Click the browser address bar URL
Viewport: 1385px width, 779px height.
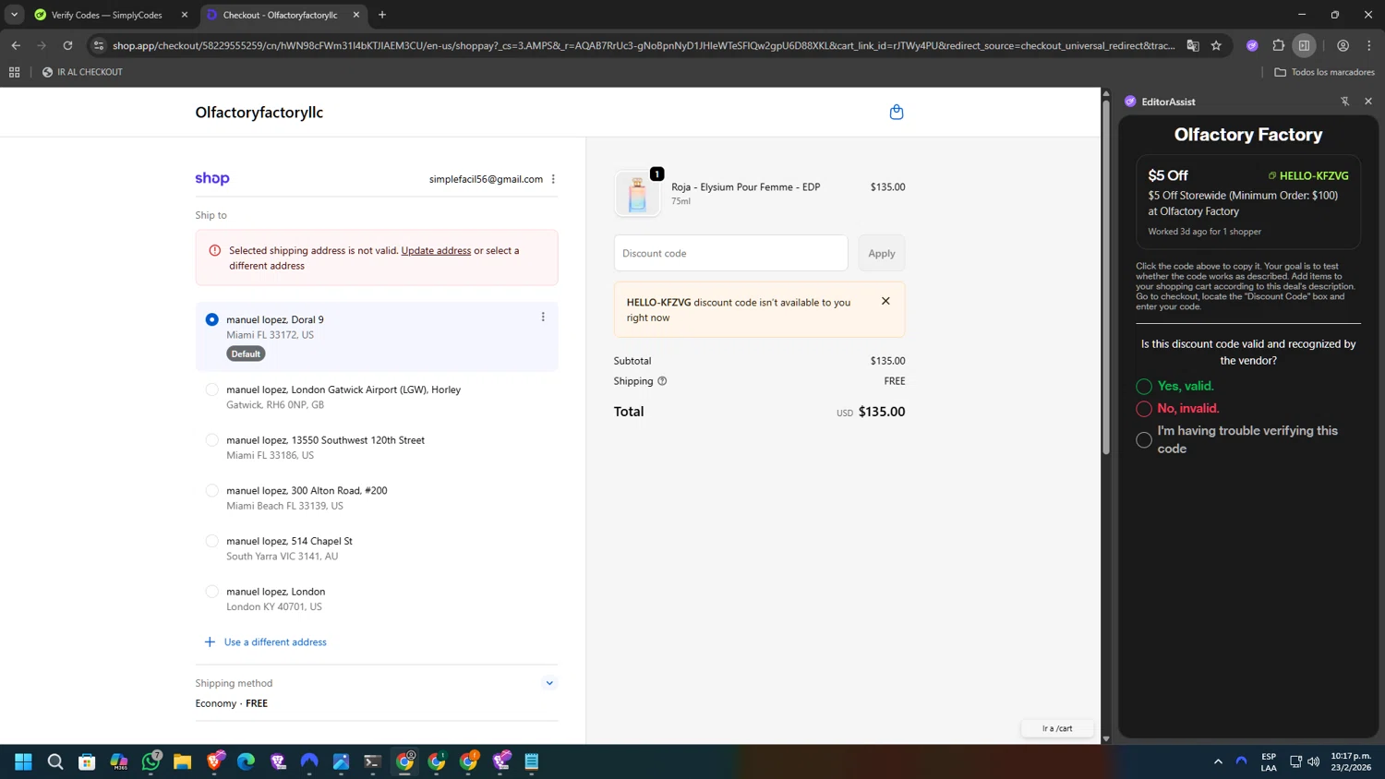tap(644, 45)
